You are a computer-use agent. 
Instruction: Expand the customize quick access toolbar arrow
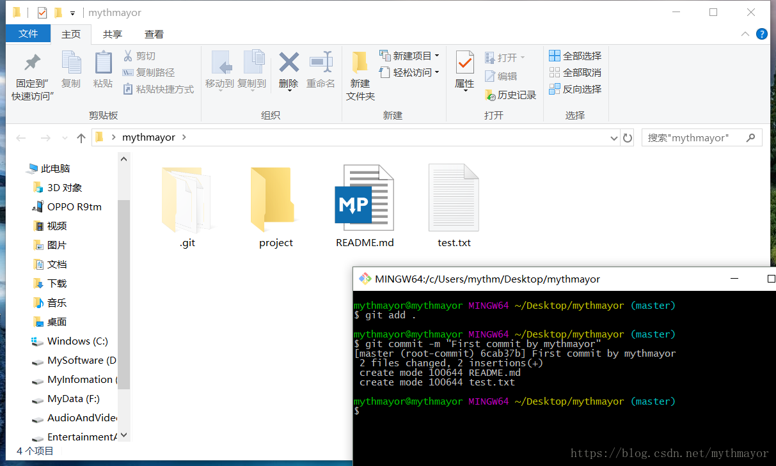[x=72, y=13]
